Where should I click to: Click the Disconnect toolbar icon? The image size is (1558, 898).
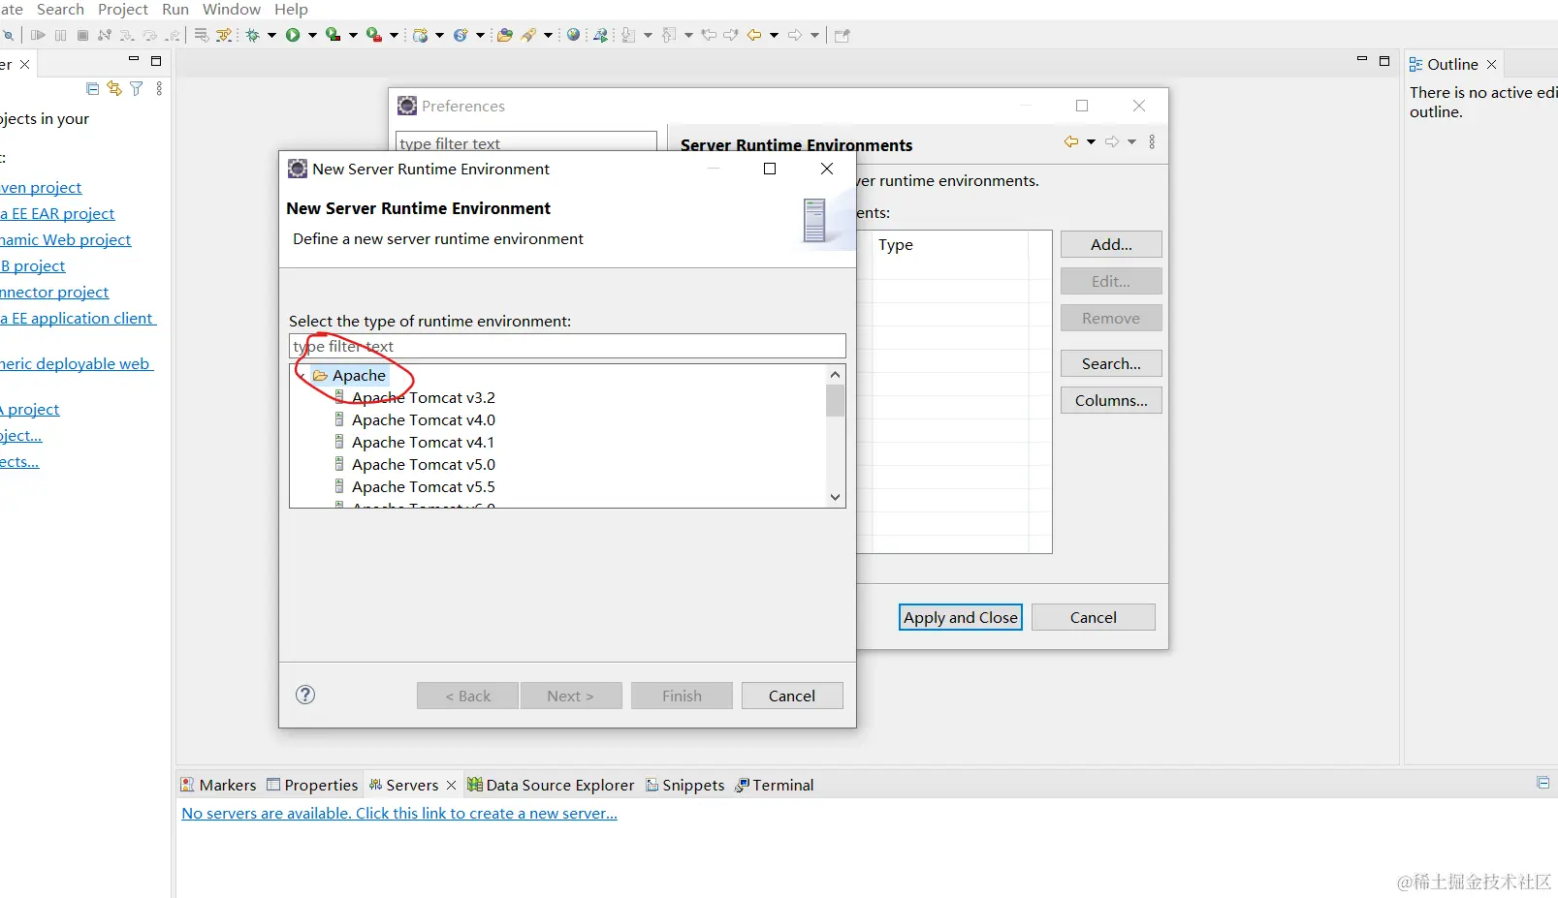tap(105, 35)
